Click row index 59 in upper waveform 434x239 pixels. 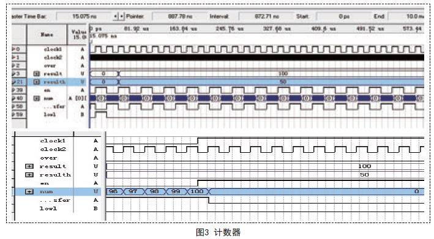pyautogui.click(x=18, y=115)
